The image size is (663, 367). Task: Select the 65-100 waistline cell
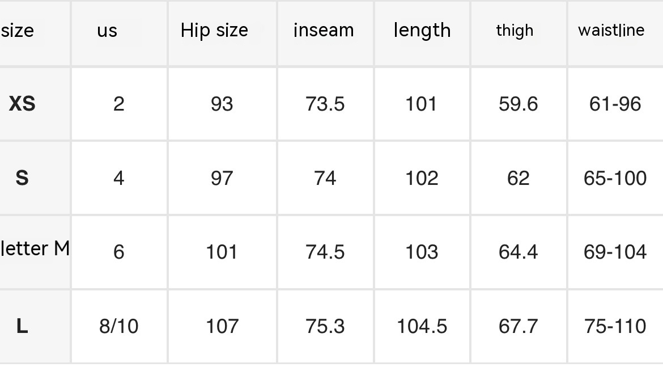click(615, 178)
